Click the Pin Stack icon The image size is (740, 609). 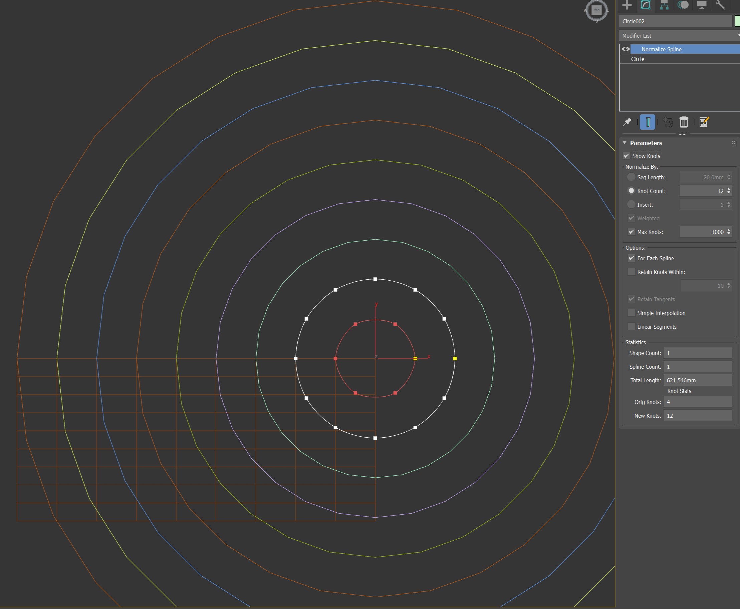[x=627, y=122]
